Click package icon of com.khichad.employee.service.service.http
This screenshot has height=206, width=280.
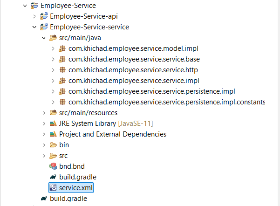pyautogui.click(x=62, y=70)
